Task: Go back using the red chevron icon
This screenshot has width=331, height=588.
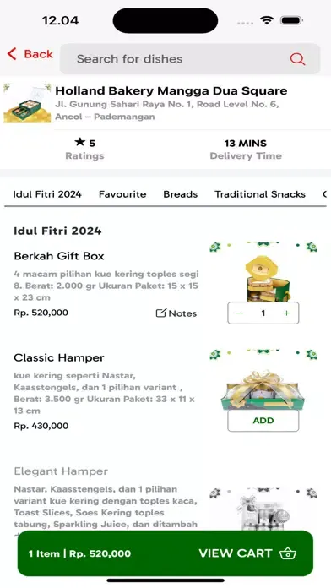Action: coord(12,54)
